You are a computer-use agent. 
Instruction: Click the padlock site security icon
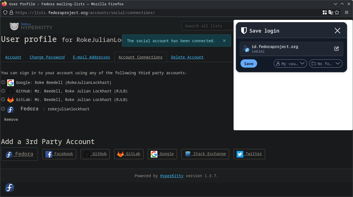(11, 13)
